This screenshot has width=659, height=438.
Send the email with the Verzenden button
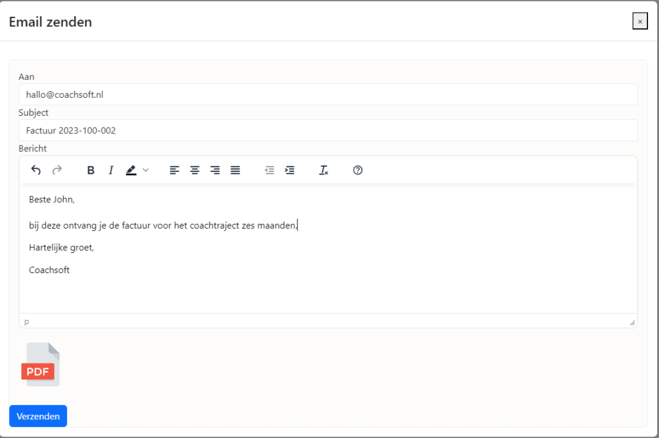(x=38, y=416)
